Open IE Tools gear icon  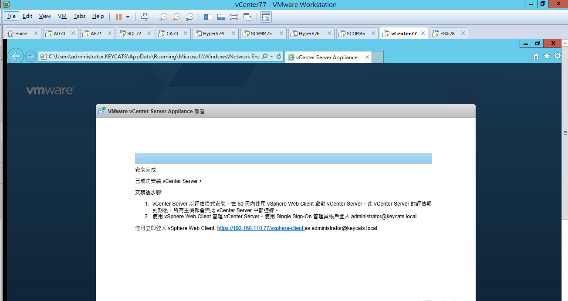[557, 56]
